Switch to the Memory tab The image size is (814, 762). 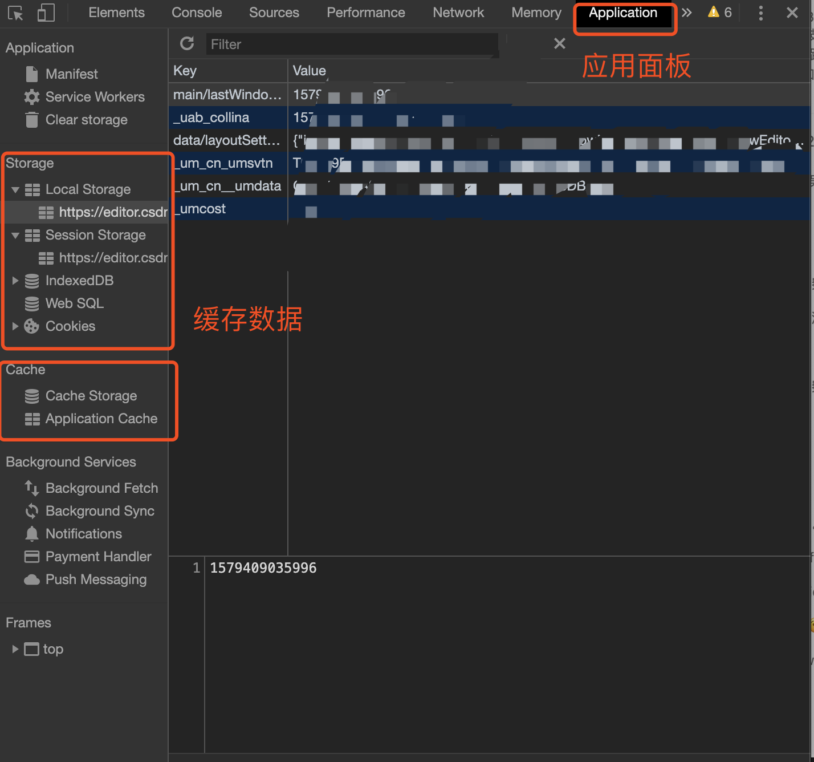(536, 13)
